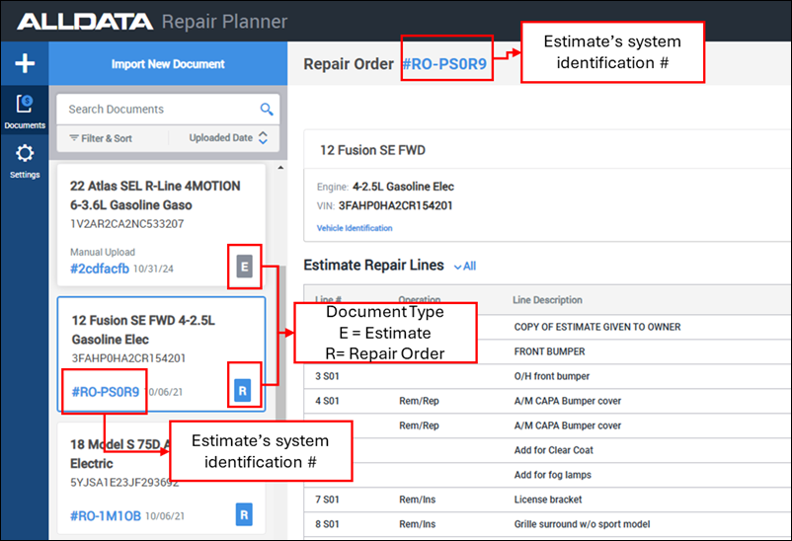Click the ALLDATA logo
The height and width of the screenshot is (541, 792).
point(85,22)
